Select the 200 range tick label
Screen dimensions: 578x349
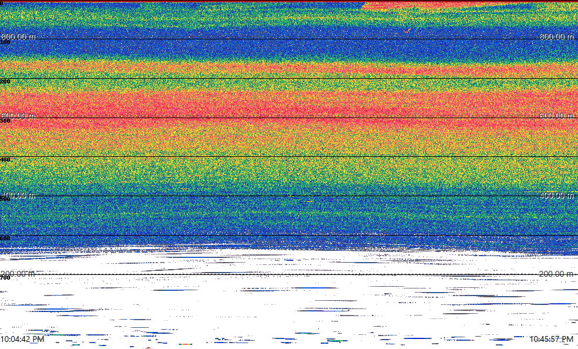5,82
